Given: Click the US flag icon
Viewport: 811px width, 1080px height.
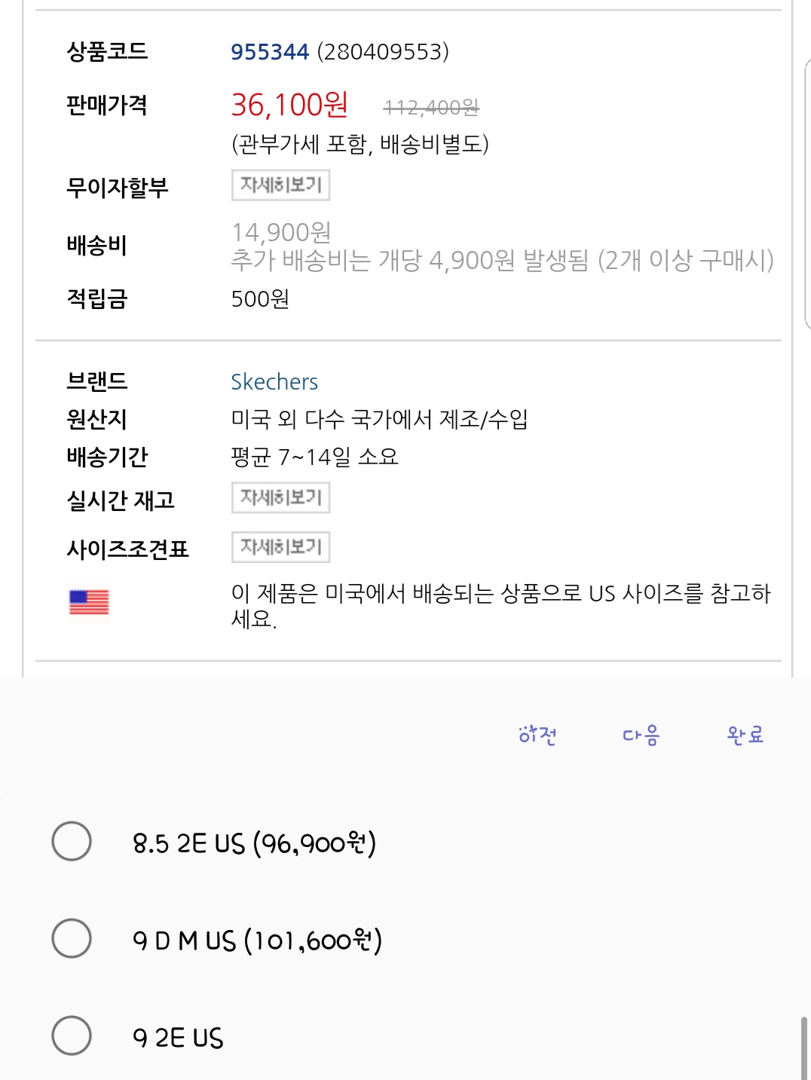Looking at the screenshot, I should pos(89,602).
